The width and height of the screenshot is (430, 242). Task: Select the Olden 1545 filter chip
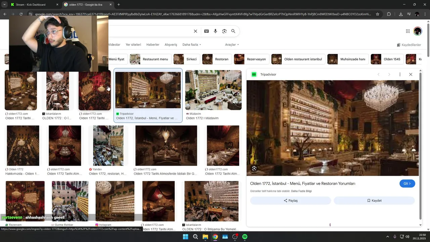387,59
